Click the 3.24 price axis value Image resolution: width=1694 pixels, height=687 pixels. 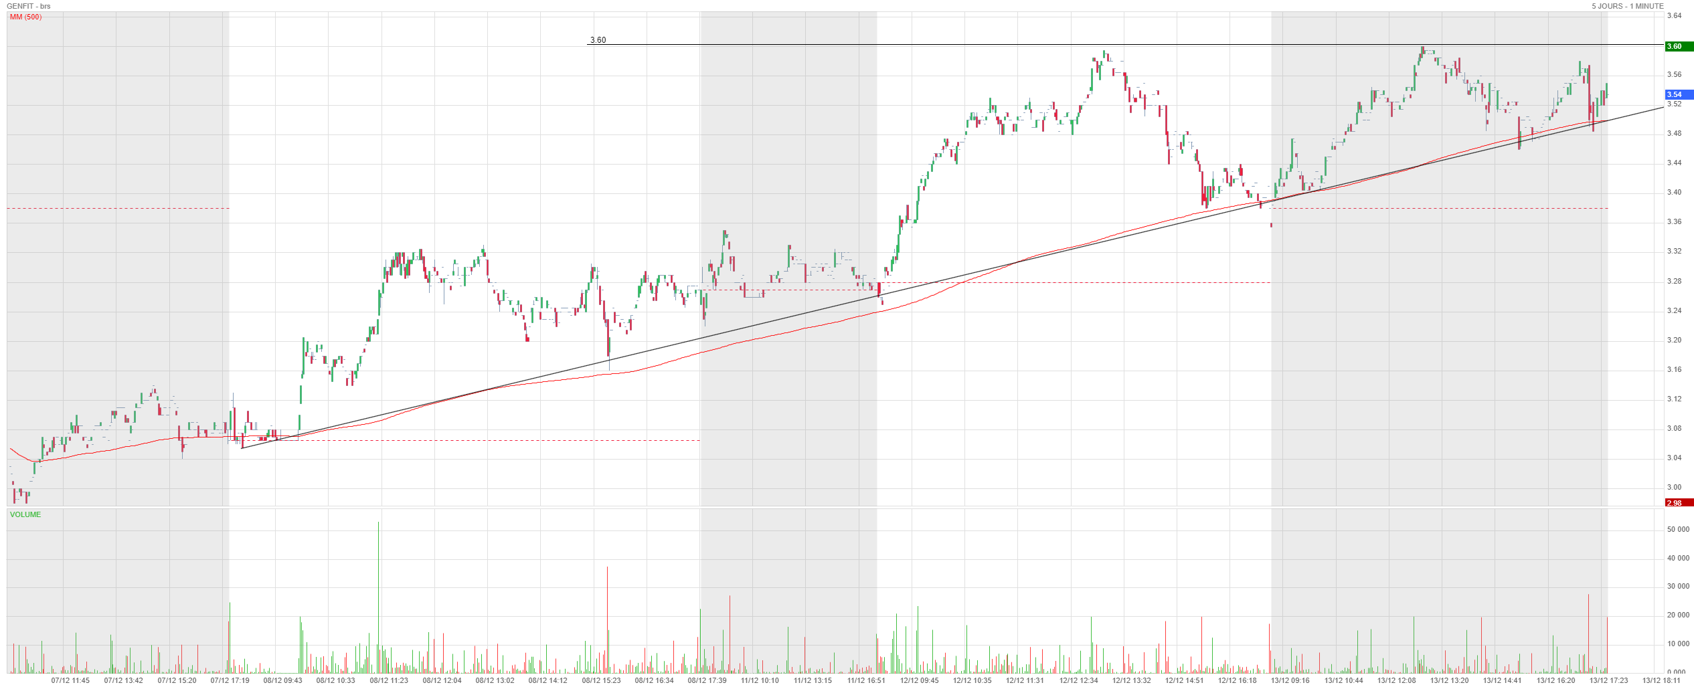1674,310
